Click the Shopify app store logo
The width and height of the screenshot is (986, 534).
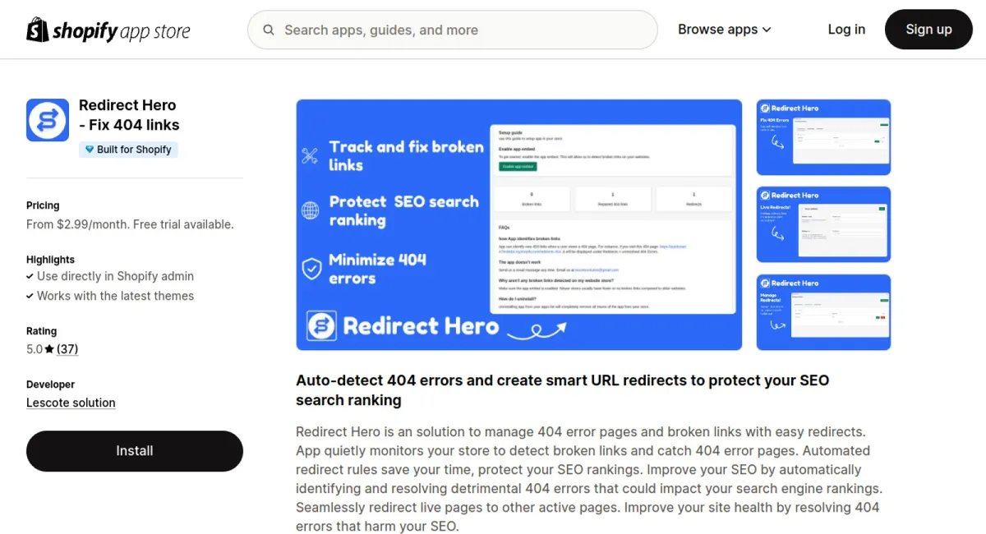tap(108, 30)
